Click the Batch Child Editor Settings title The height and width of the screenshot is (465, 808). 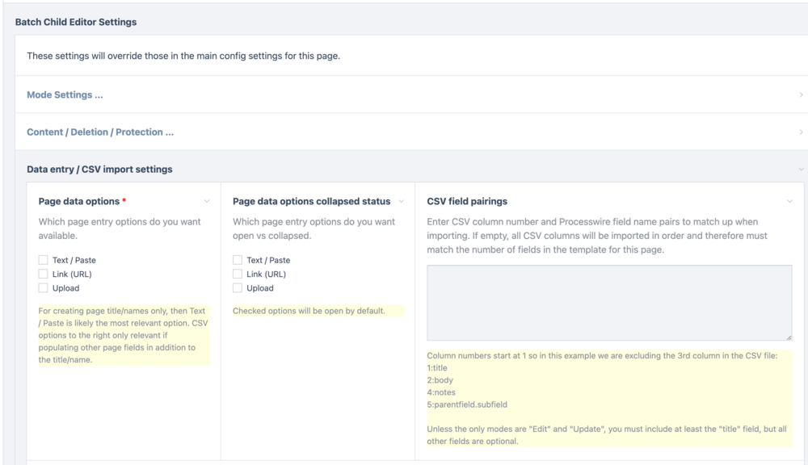tap(76, 22)
